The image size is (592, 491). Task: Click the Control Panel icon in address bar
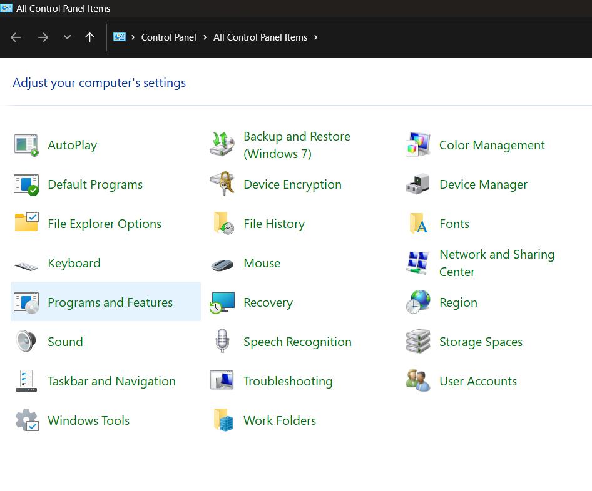click(120, 37)
